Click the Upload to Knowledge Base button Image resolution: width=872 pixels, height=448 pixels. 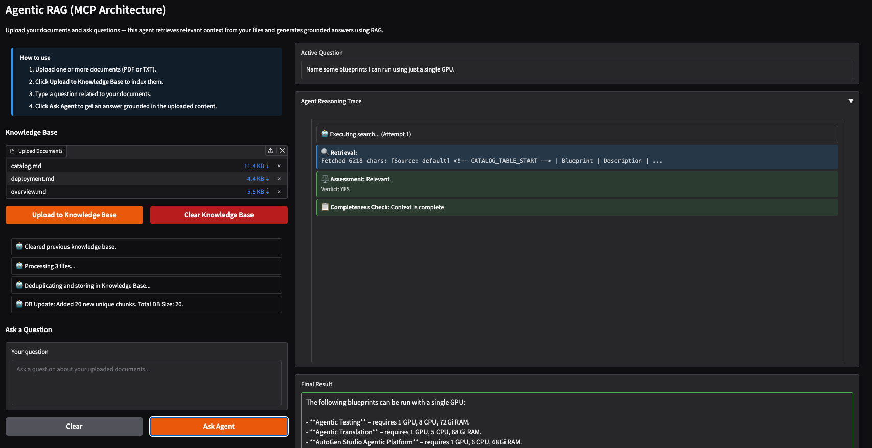click(x=74, y=215)
